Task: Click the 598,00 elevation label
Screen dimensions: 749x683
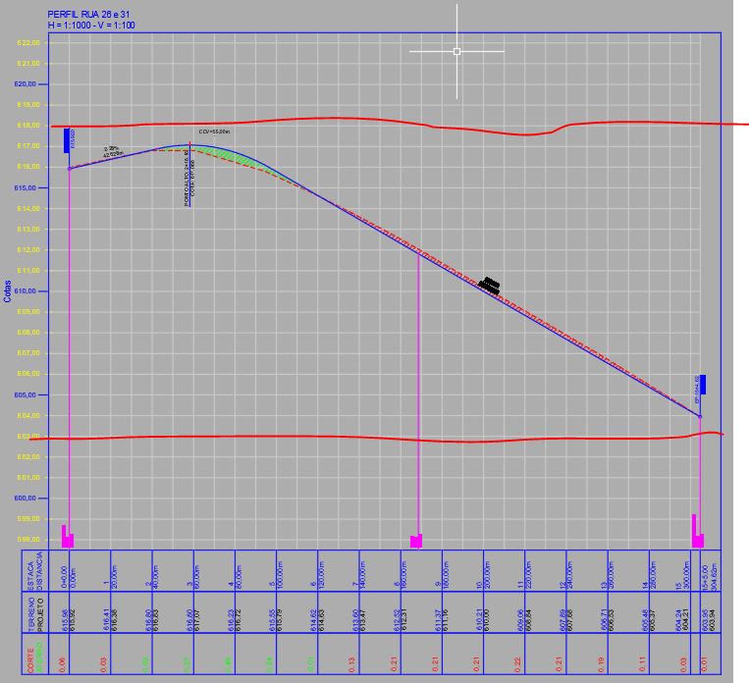Action: click(x=28, y=540)
